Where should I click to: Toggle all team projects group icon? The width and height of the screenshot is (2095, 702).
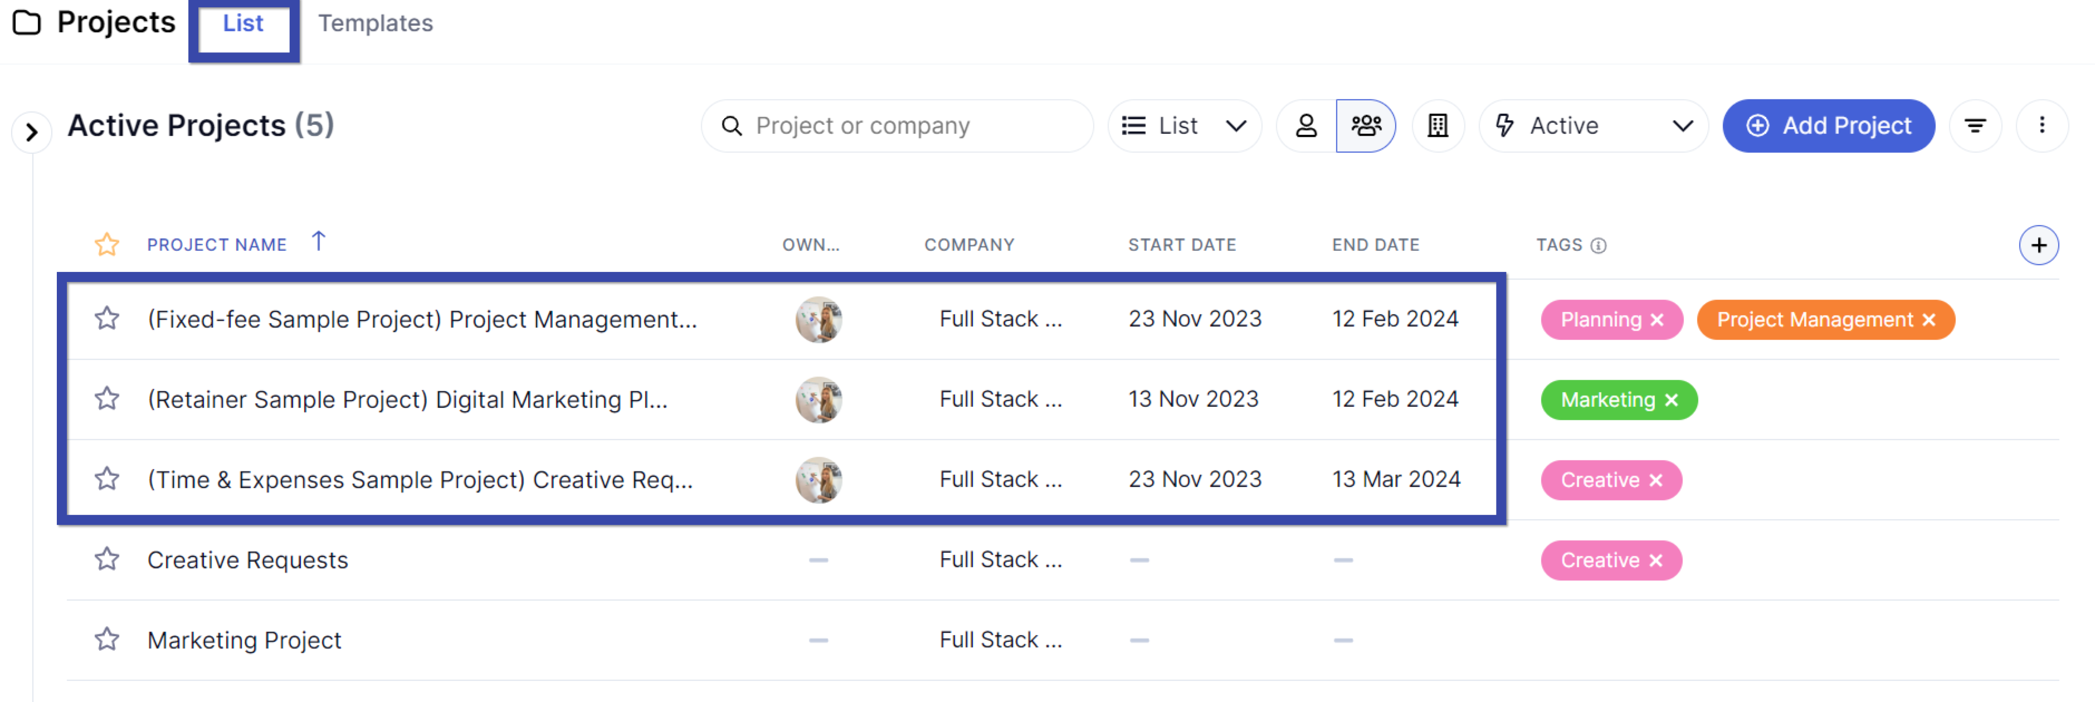1366,126
